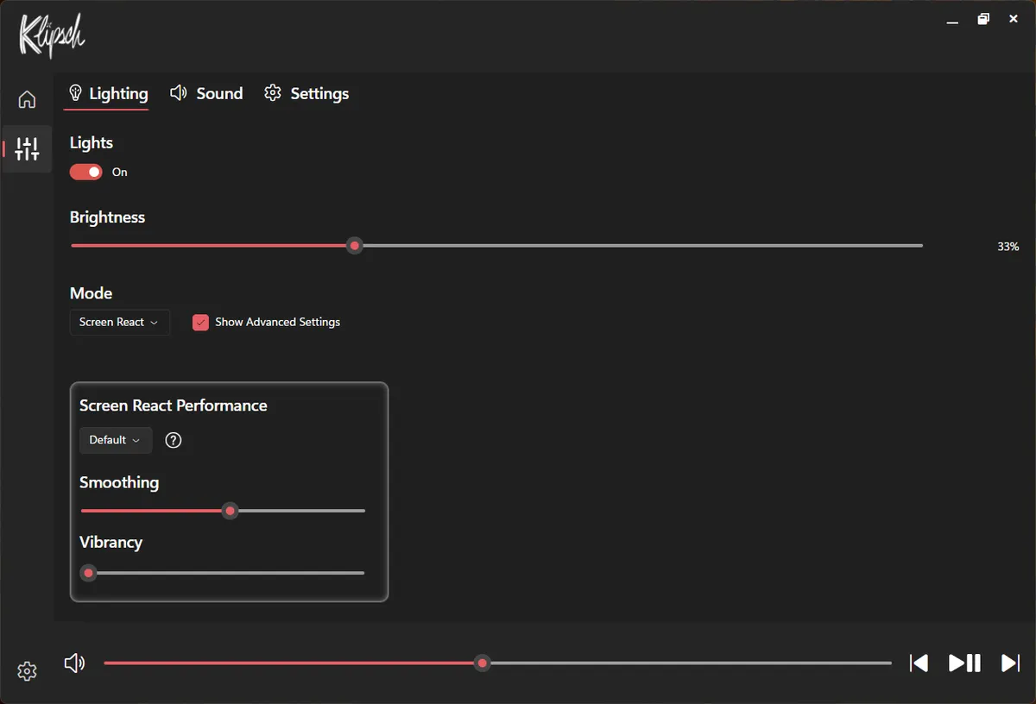
Task: Click the Klipsch logo
Action: pos(52,35)
